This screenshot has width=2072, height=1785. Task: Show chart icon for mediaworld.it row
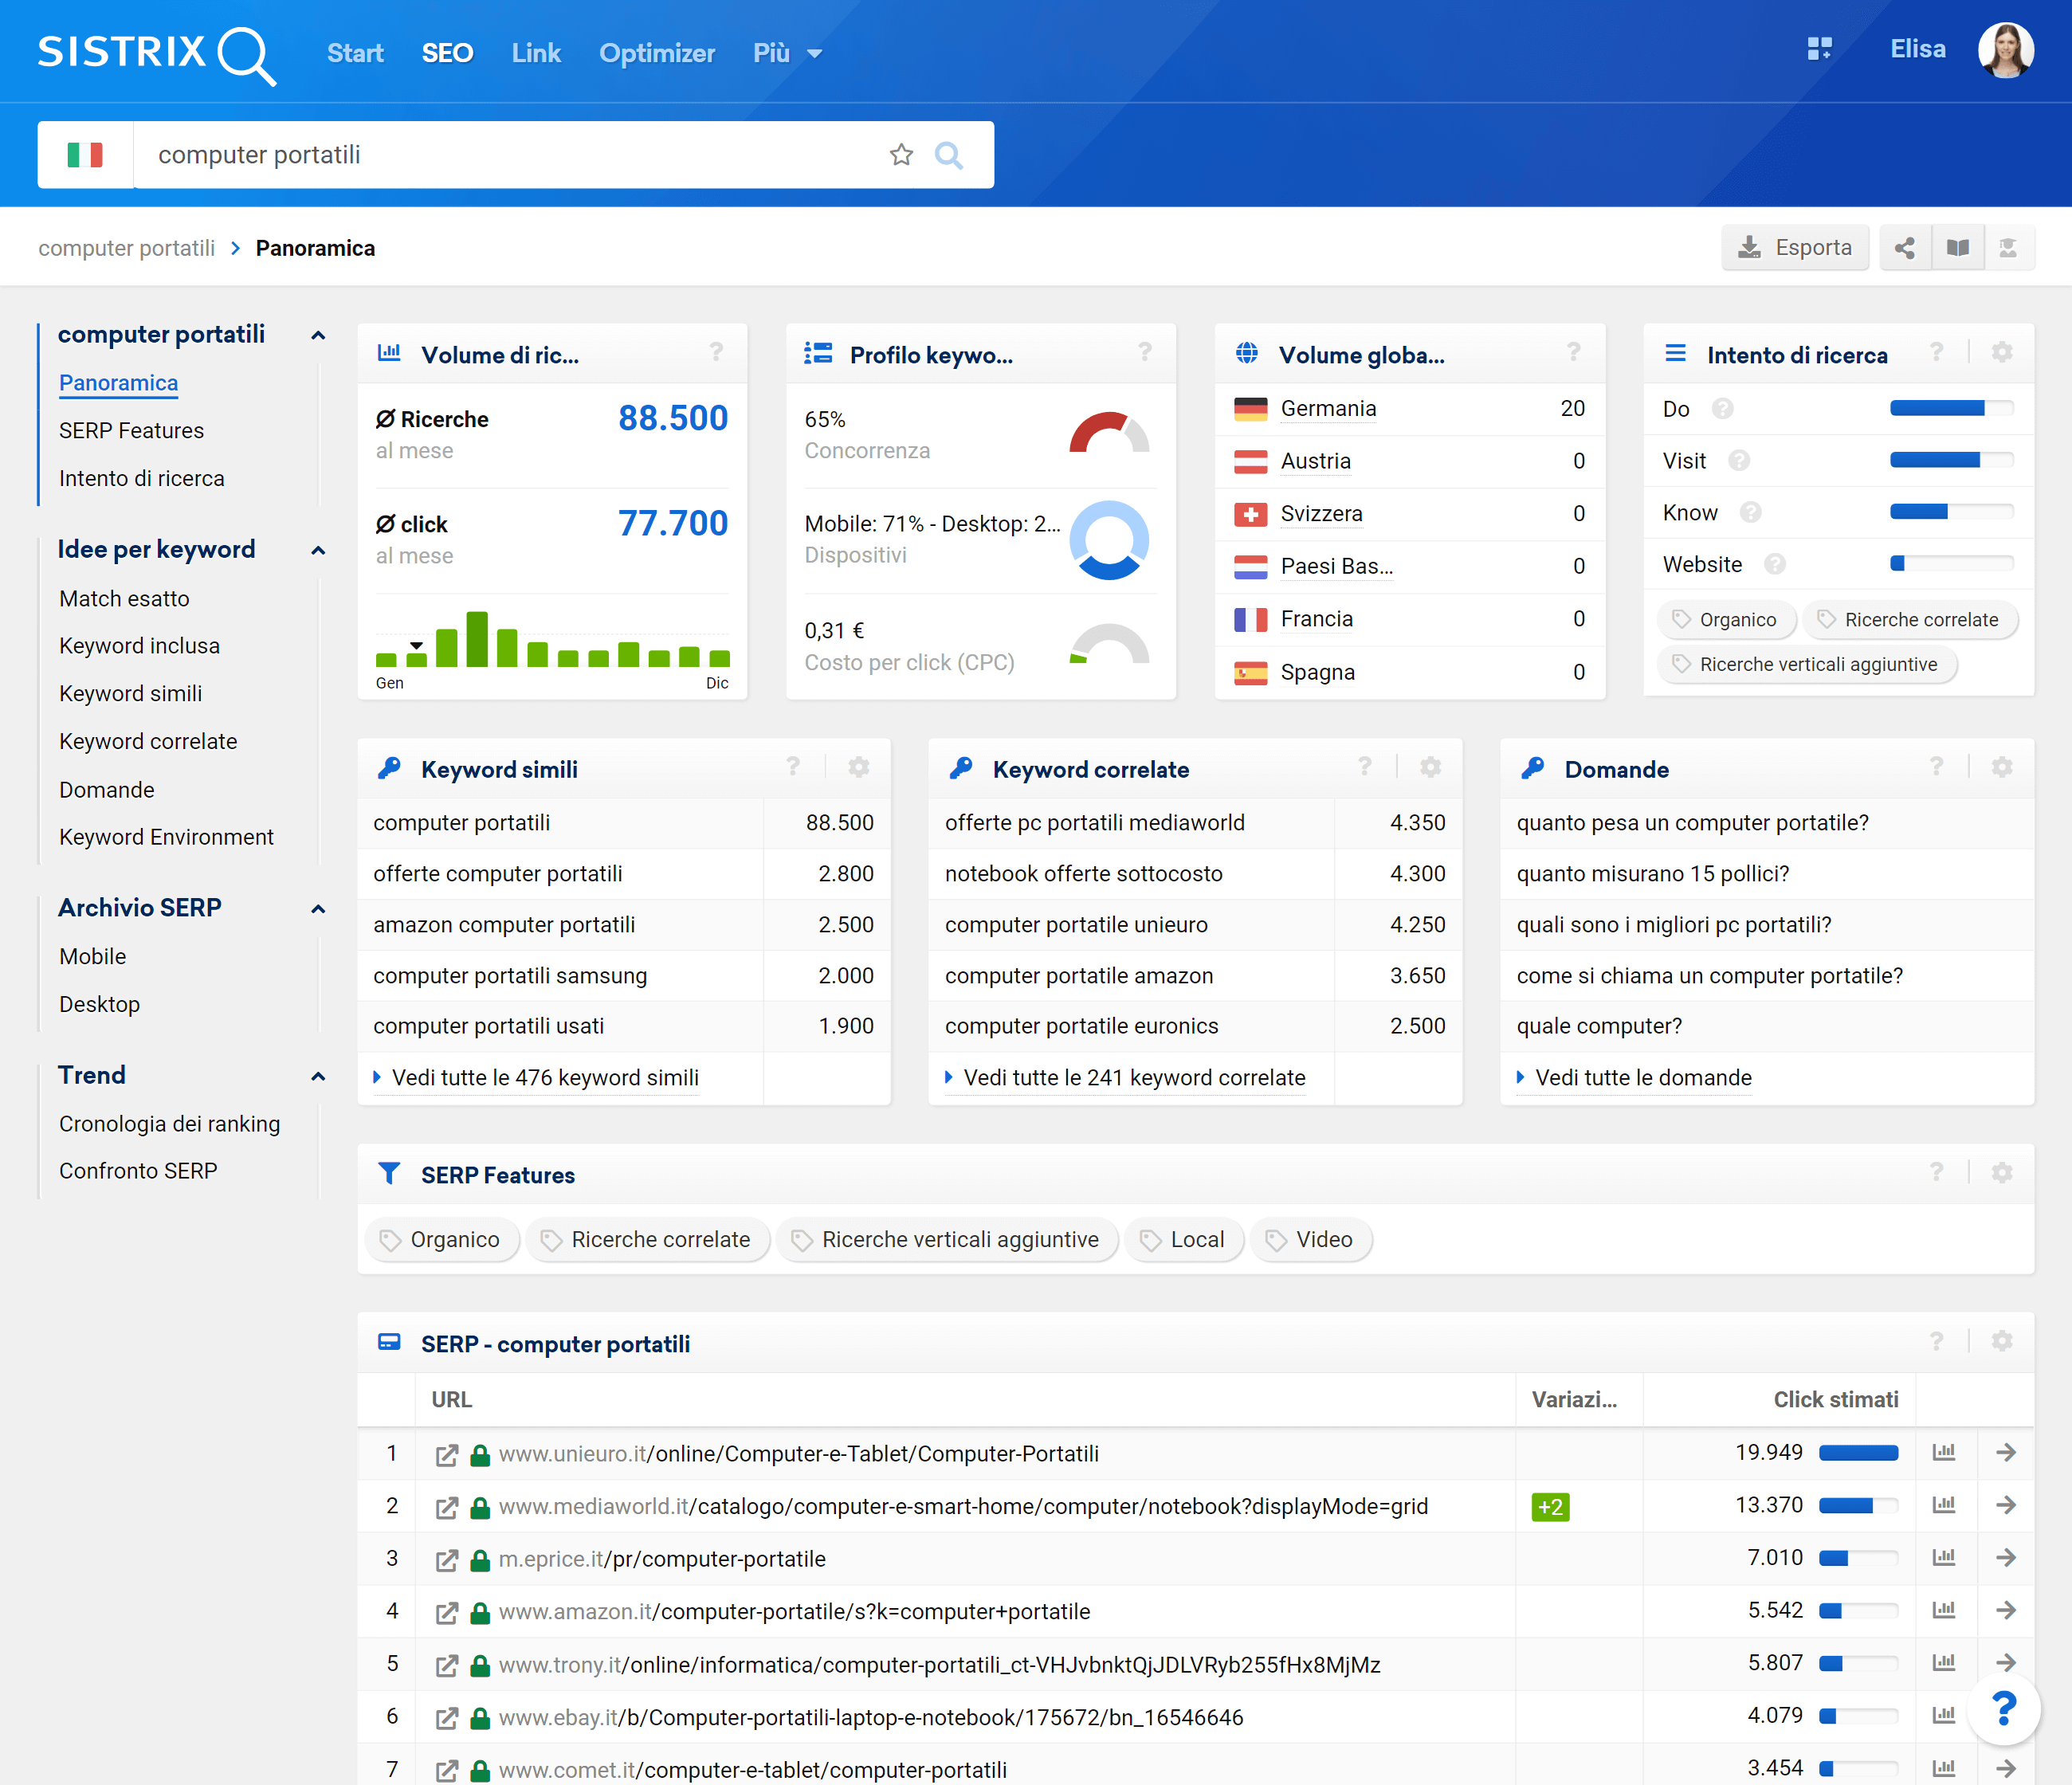[1944, 1505]
